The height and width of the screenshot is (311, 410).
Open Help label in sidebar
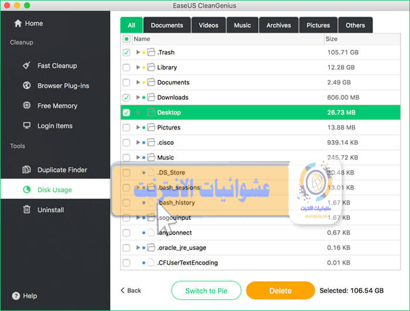point(30,296)
